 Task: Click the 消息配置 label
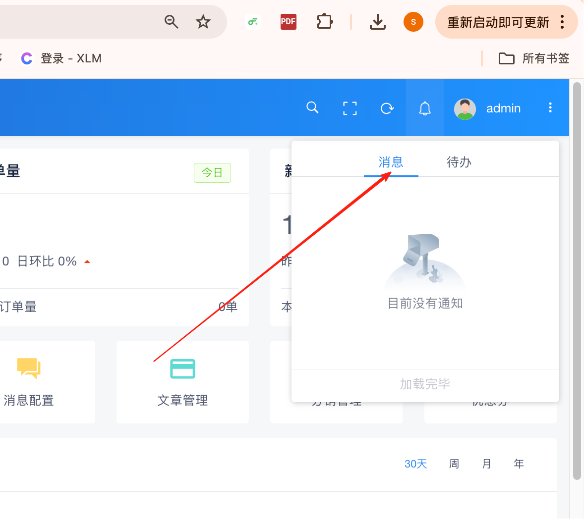click(29, 400)
